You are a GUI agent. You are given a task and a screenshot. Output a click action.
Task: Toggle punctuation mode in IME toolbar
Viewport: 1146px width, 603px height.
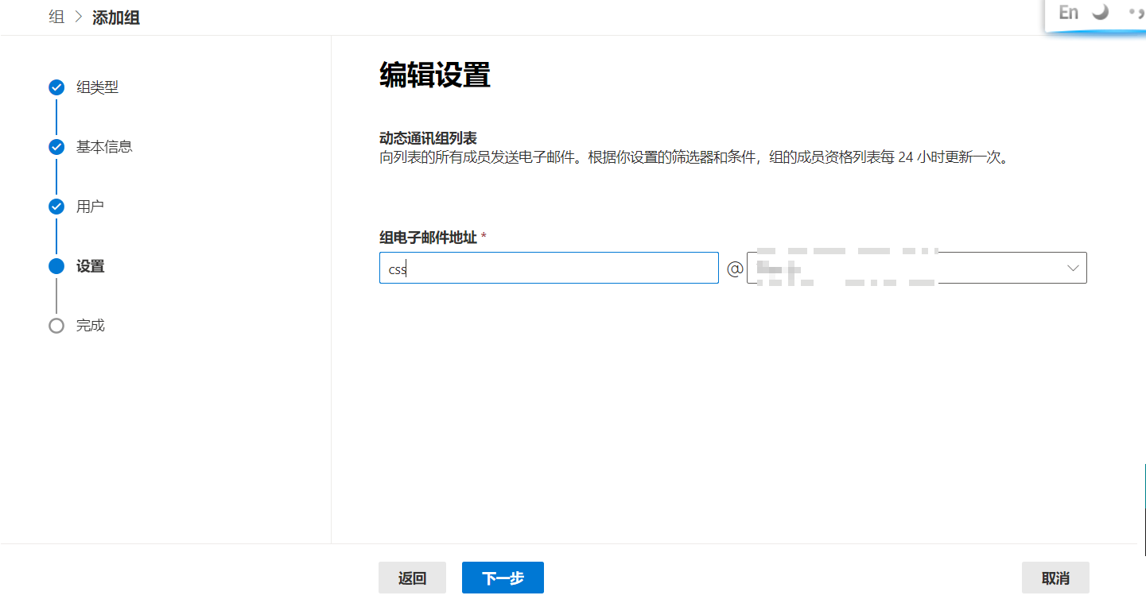coord(1136,14)
